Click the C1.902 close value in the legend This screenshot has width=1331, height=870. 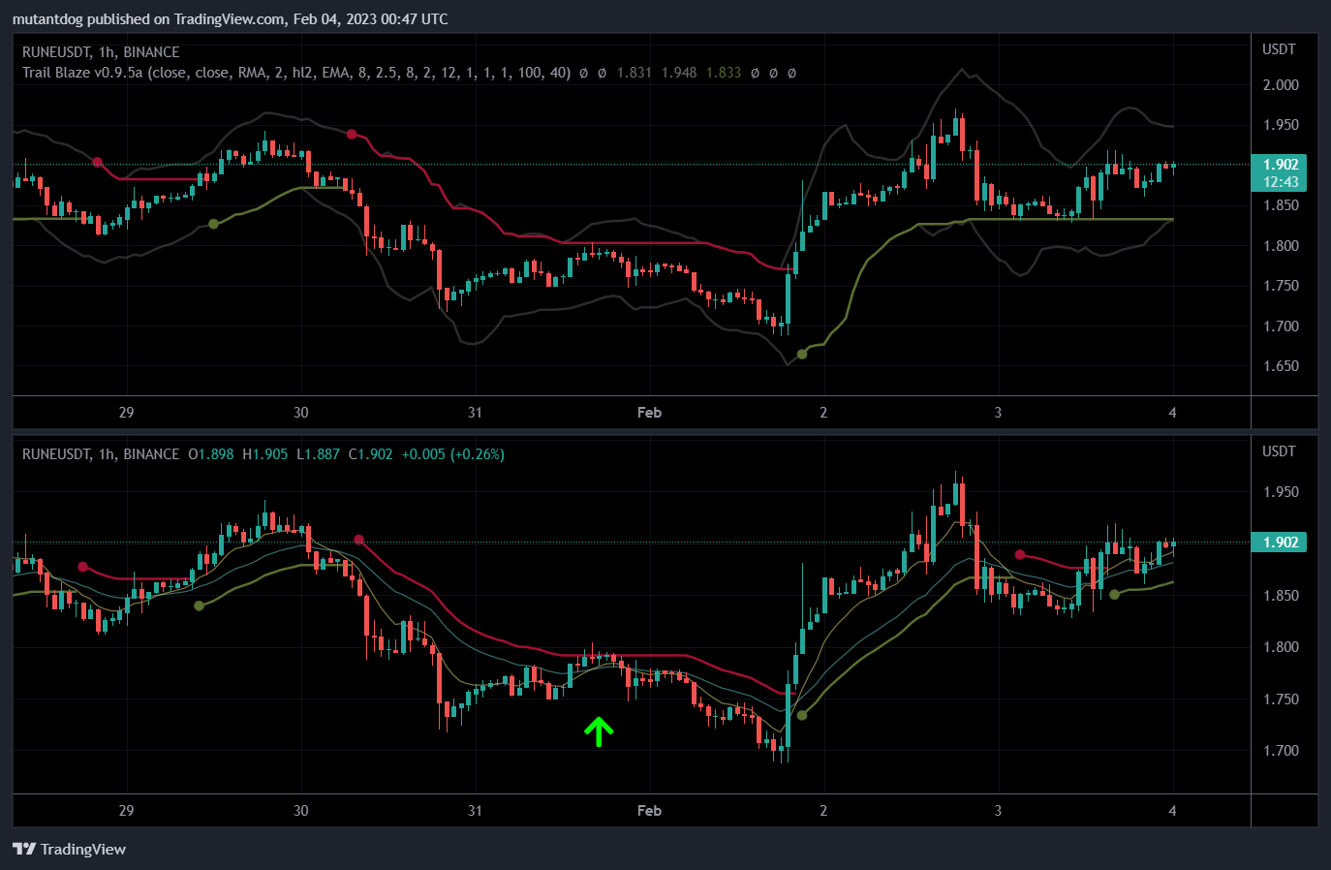coord(371,454)
